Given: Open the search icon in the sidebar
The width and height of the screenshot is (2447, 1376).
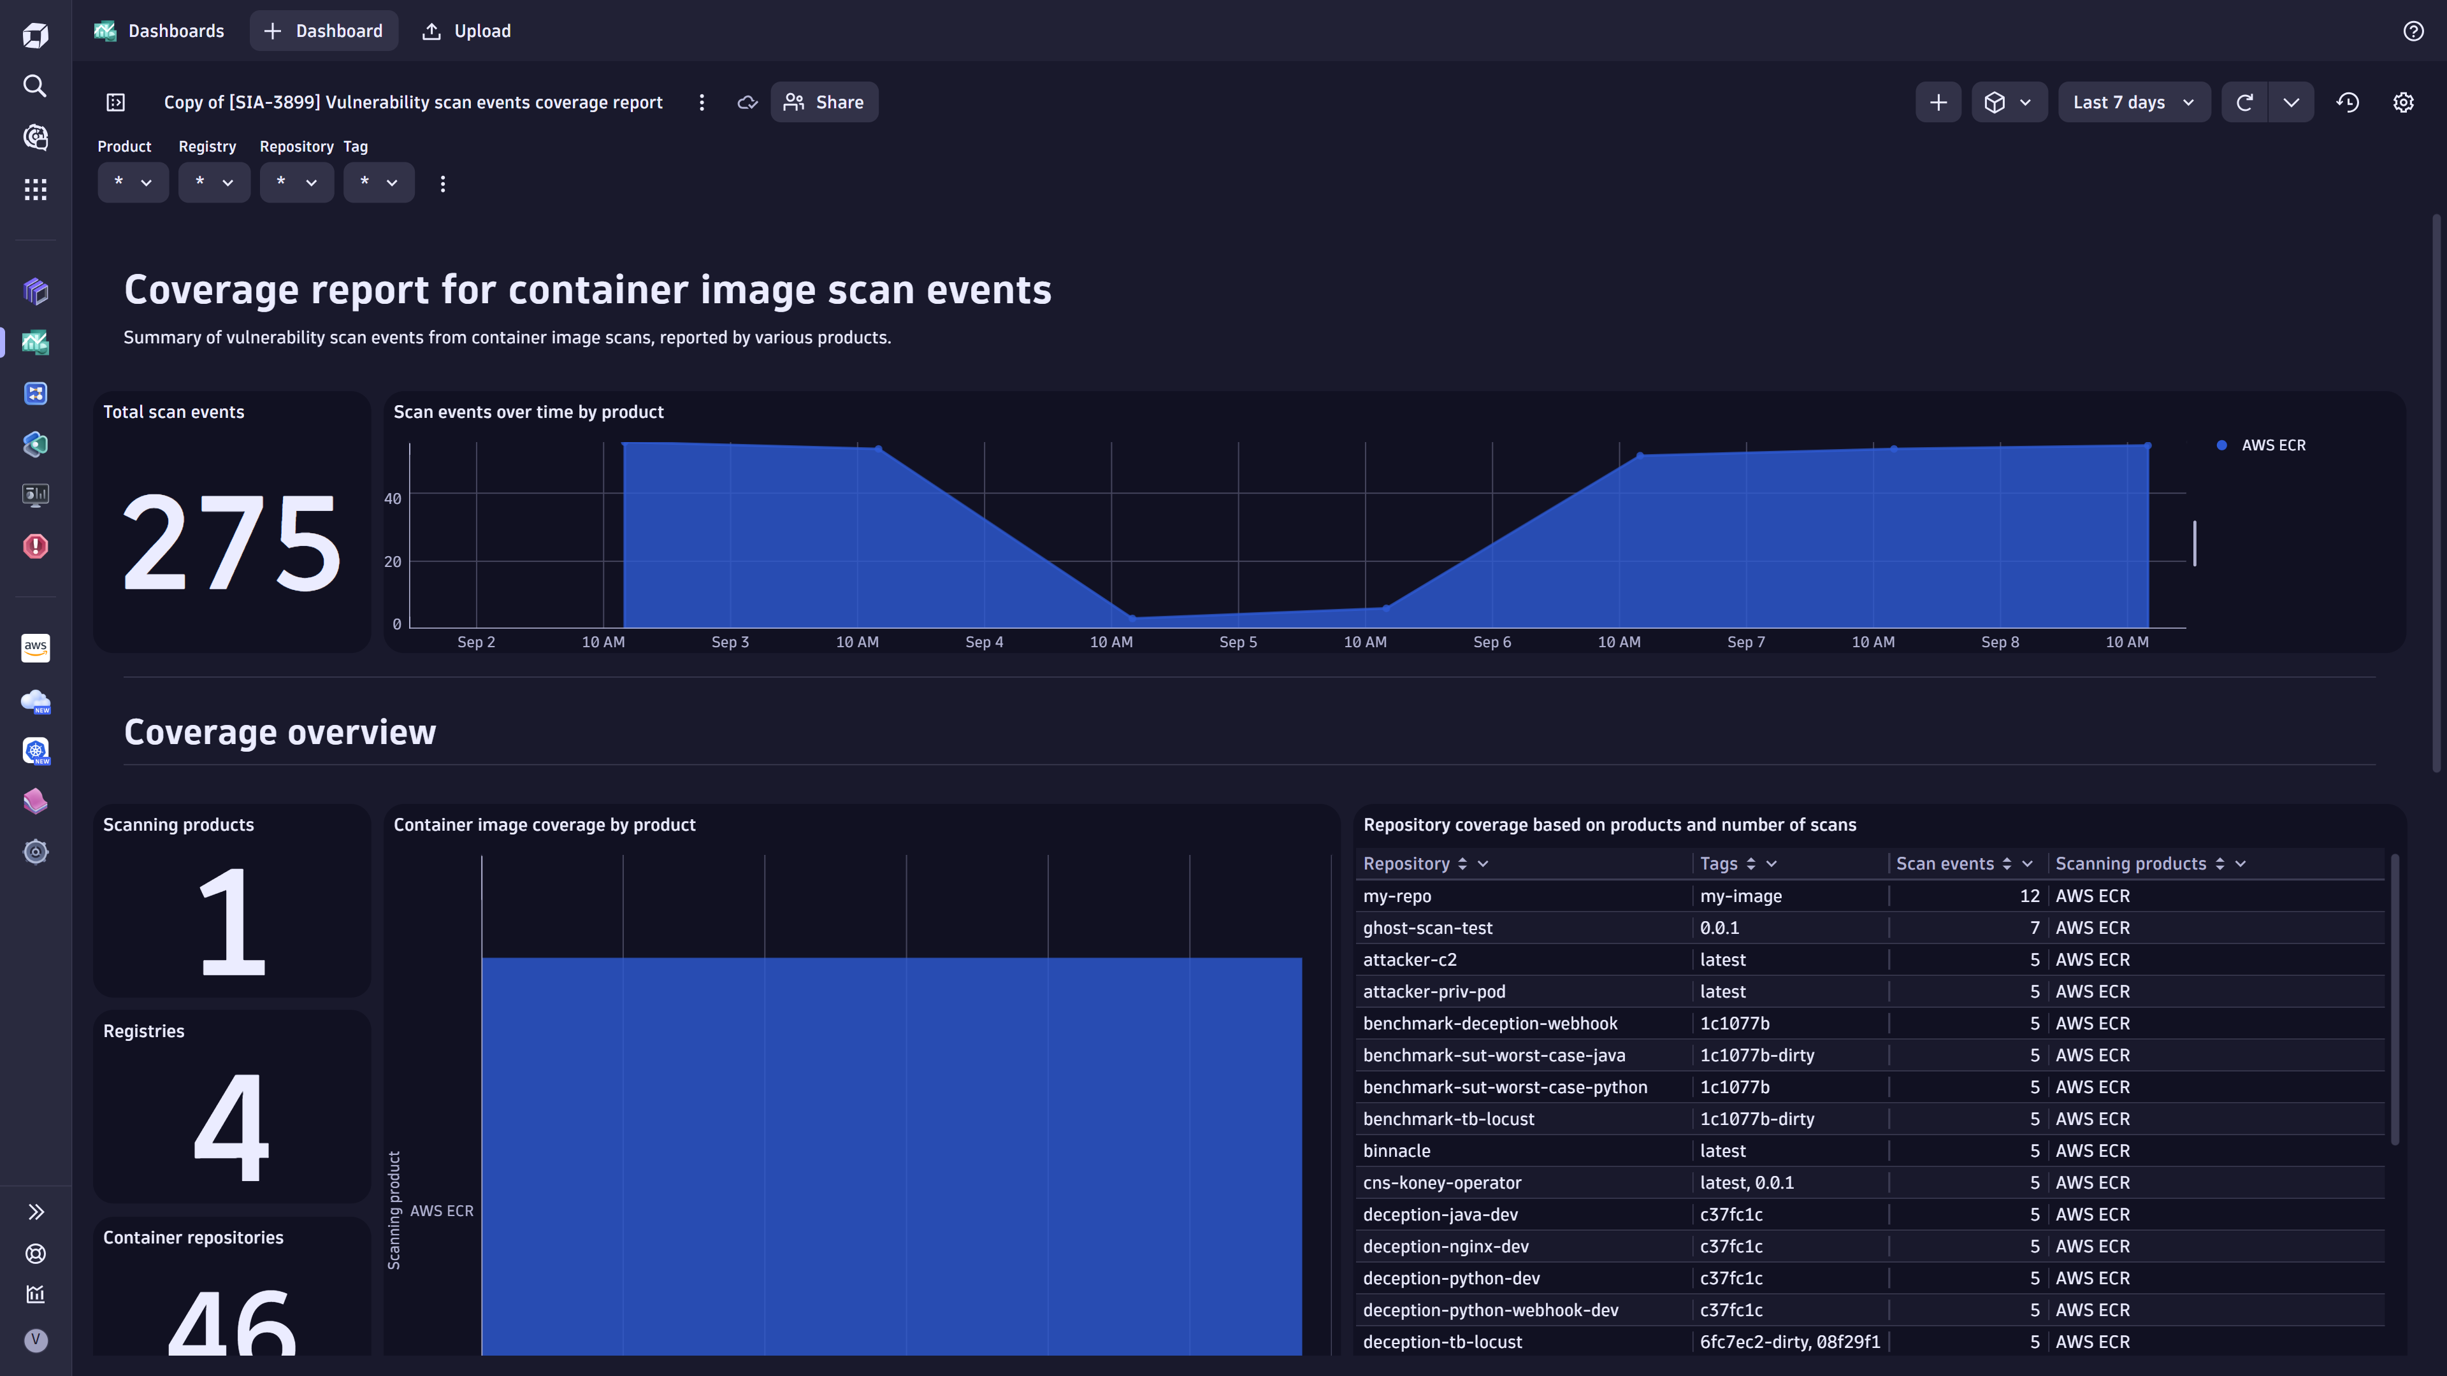Looking at the screenshot, I should (35, 87).
